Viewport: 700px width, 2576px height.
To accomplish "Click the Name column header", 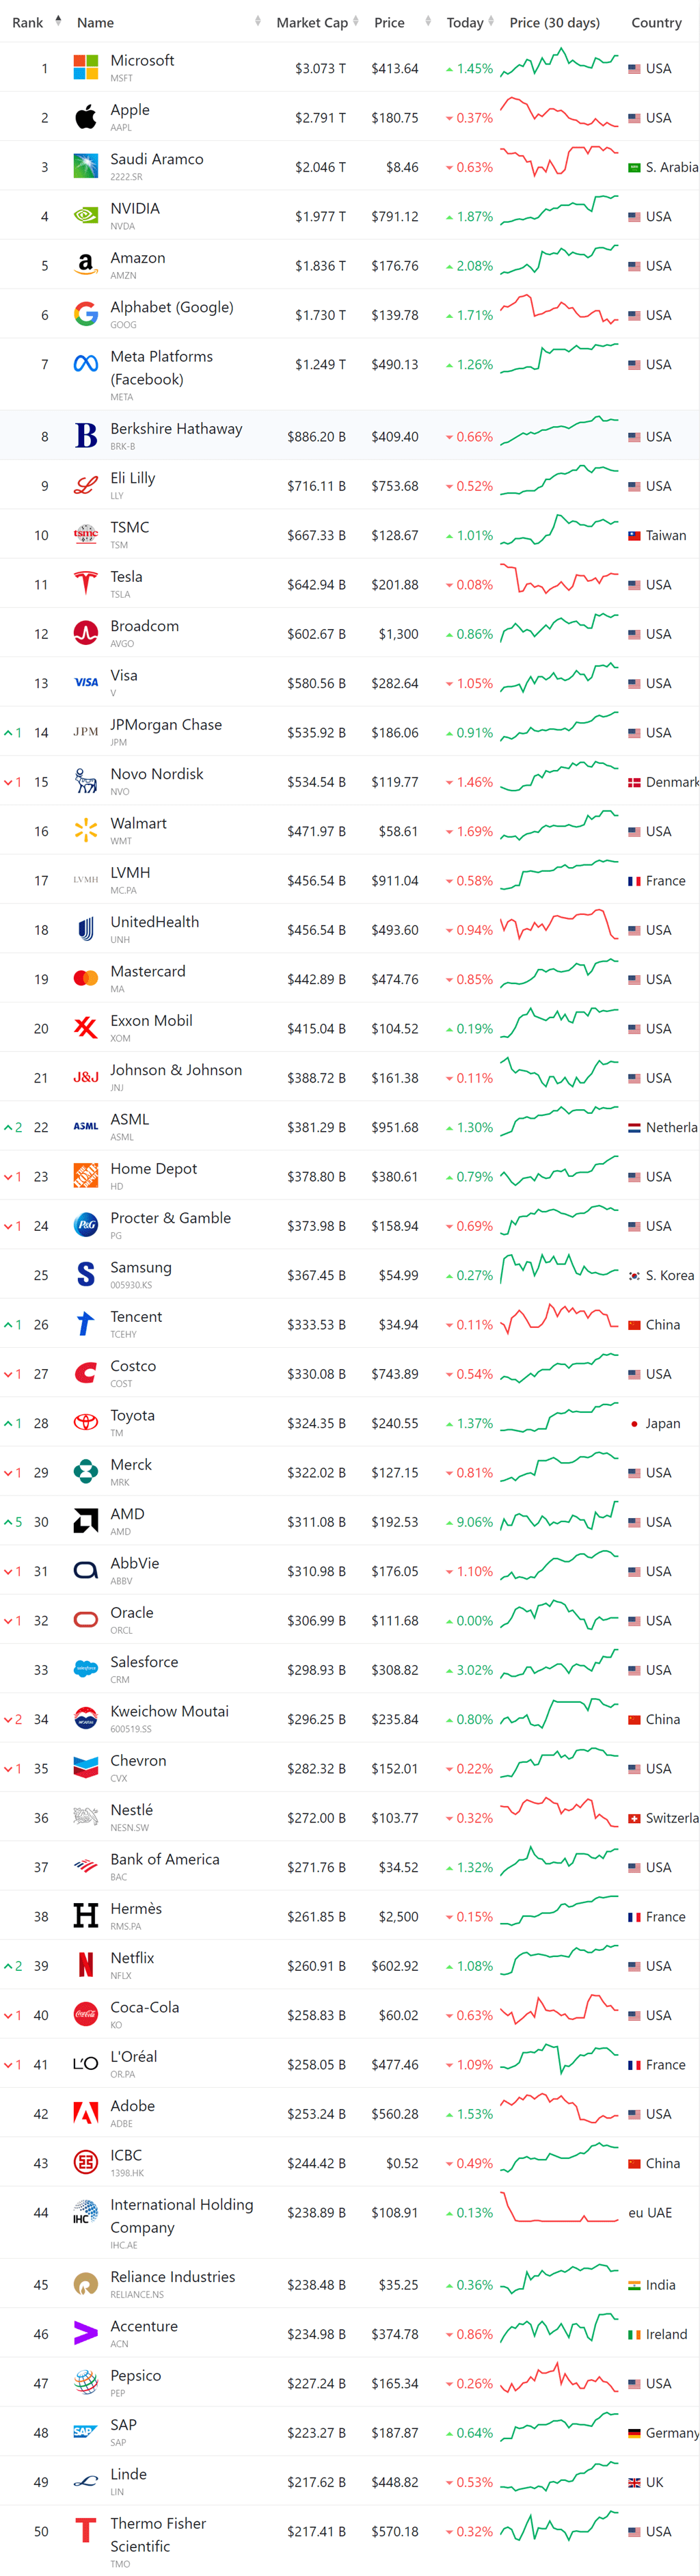I will pyautogui.click(x=96, y=22).
